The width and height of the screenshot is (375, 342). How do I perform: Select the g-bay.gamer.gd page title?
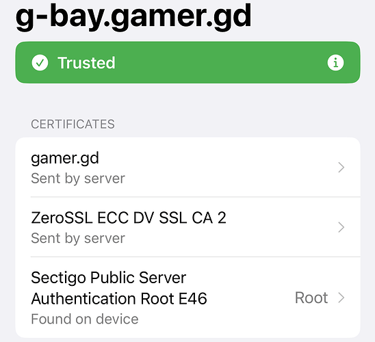click(133, 17)
